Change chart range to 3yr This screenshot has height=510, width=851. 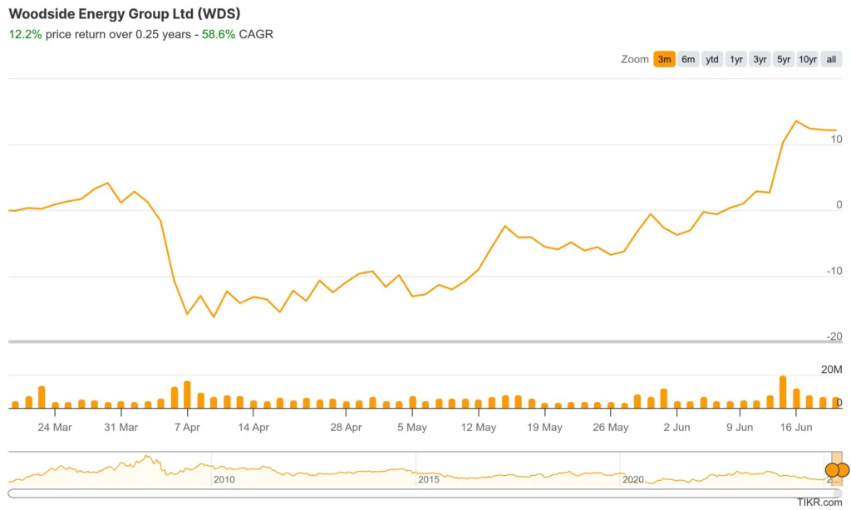tap(760, 59)
